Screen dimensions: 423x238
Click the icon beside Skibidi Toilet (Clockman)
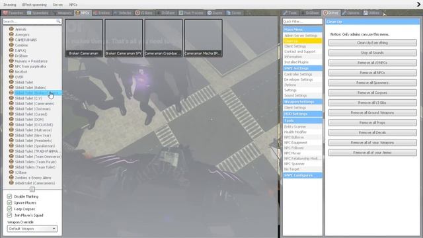[x=11, y=108]
